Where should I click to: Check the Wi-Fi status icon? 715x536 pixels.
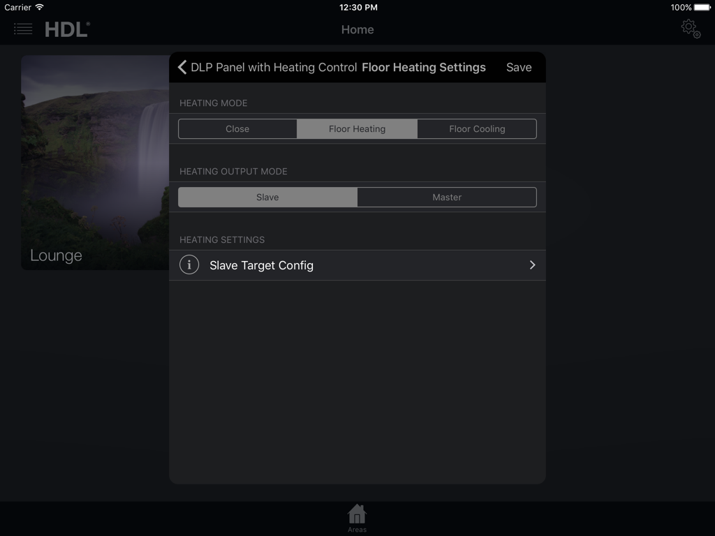(x=40, y=7)
